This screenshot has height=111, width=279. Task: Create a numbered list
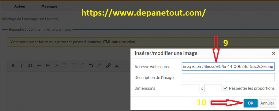56,66
